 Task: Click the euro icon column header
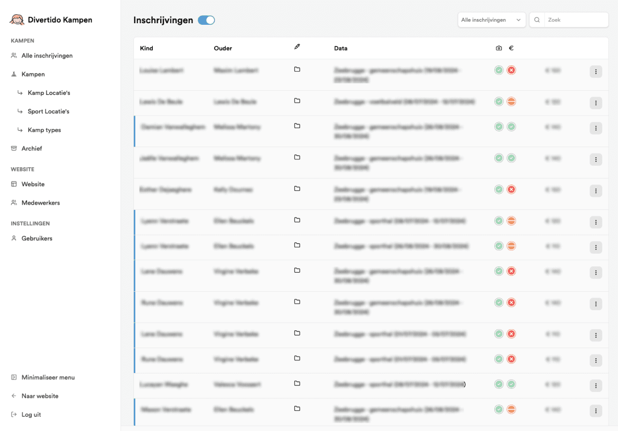511,48
